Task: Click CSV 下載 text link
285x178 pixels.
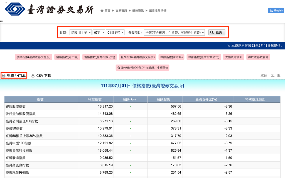Action: 43,76
